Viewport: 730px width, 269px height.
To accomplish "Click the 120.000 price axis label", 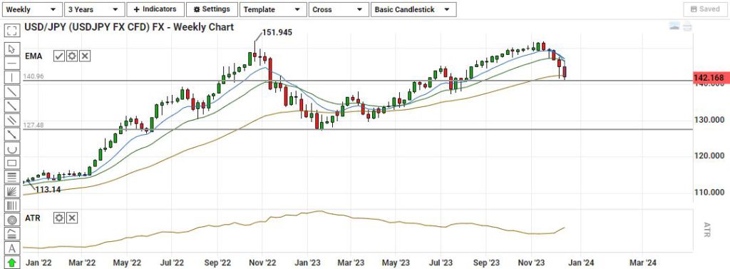I will [x=709, y=156].
